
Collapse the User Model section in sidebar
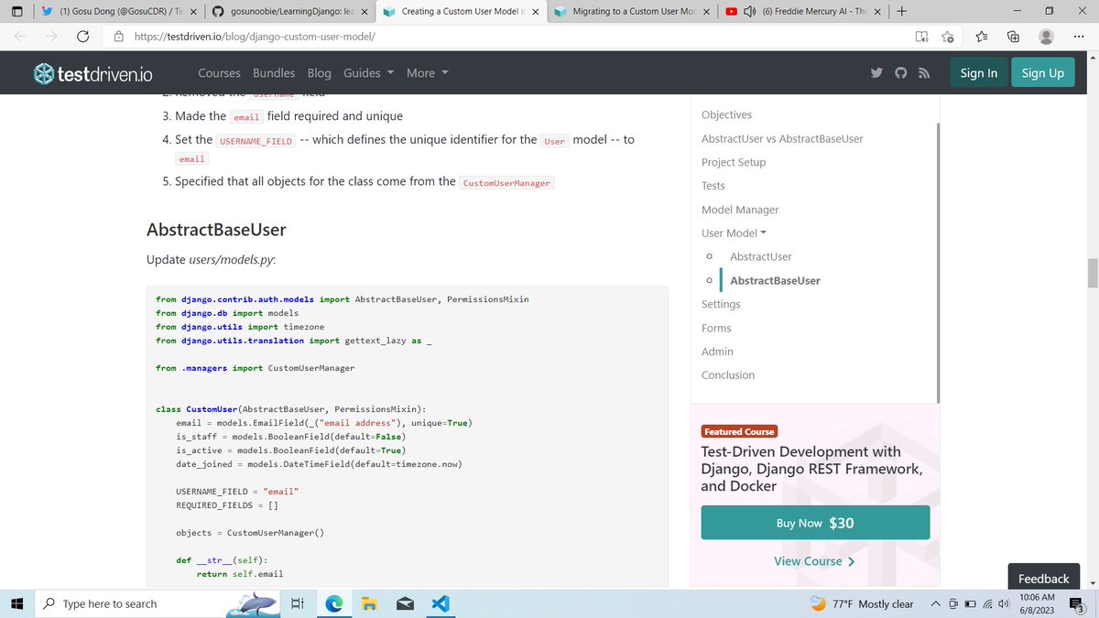pyautogui.click(x=734, y=233)
